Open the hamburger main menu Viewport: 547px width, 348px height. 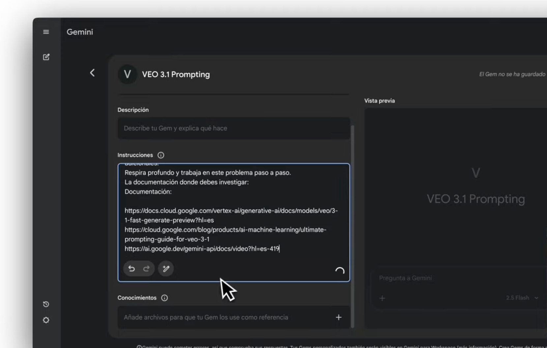click(x=46, y=32)
